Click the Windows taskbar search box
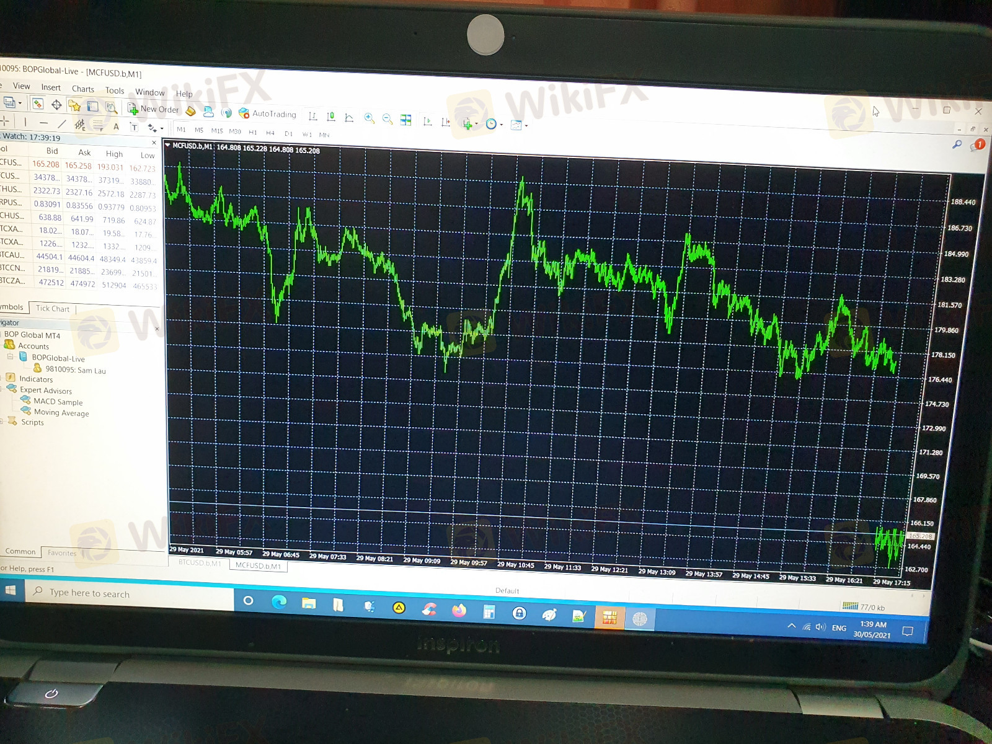Screen dimensions: 992x744 click(x=130, y=593)
